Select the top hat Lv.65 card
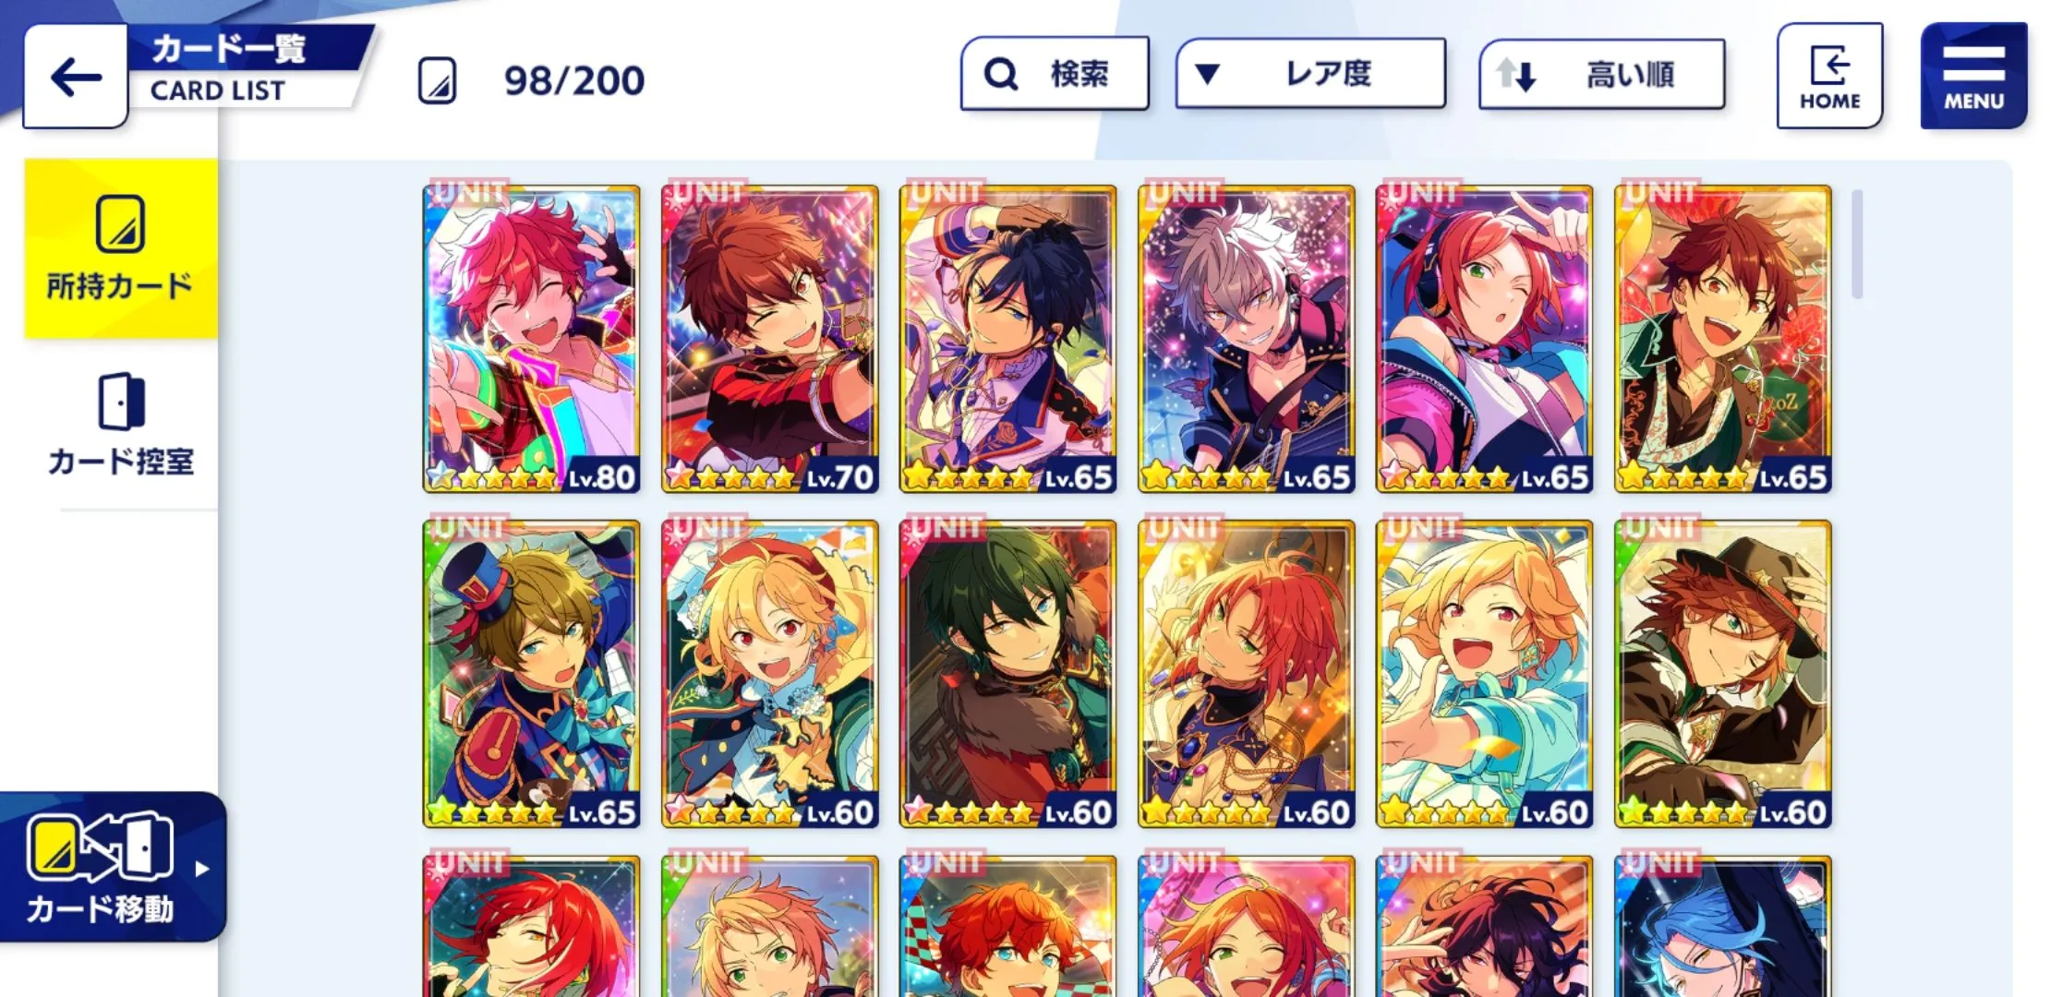This screenshot has height=997, width=2050. (x=531, y=674)
